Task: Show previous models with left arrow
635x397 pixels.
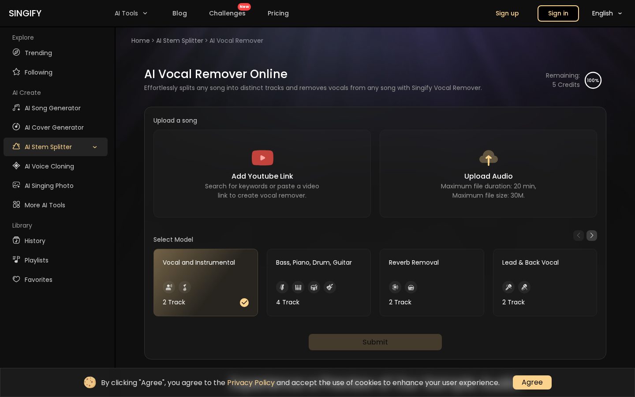Action: (579, 236)
